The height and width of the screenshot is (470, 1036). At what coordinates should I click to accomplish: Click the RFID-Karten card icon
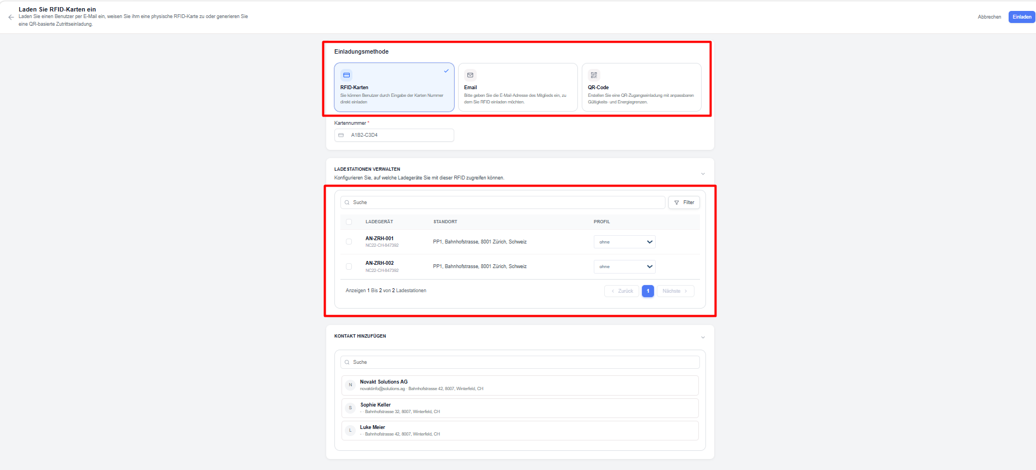point(346,75)
